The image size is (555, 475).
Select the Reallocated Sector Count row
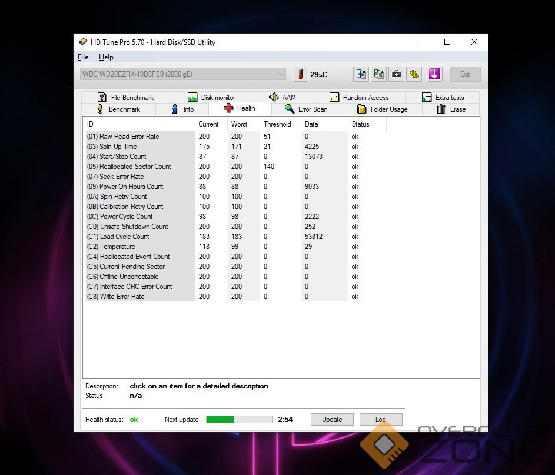pos(135,167)
